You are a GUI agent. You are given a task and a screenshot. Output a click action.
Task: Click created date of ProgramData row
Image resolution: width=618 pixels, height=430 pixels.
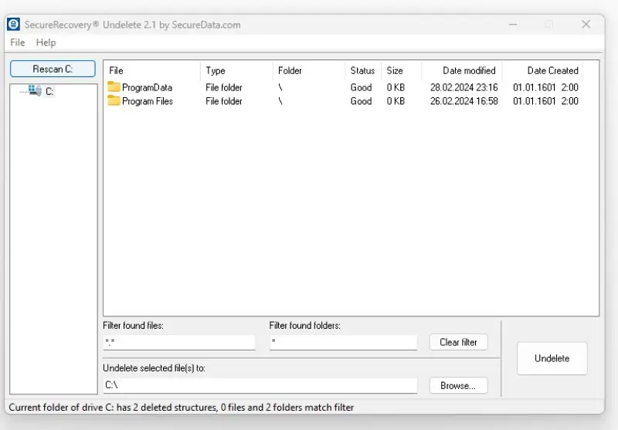(545, 87)
